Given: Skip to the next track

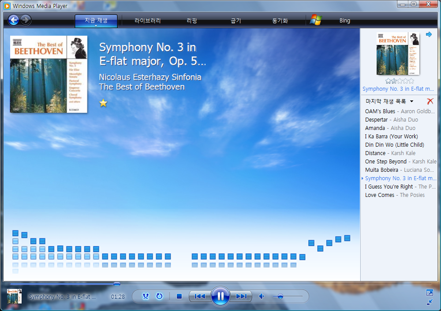Looking at the screenshot, I should 241,296.
